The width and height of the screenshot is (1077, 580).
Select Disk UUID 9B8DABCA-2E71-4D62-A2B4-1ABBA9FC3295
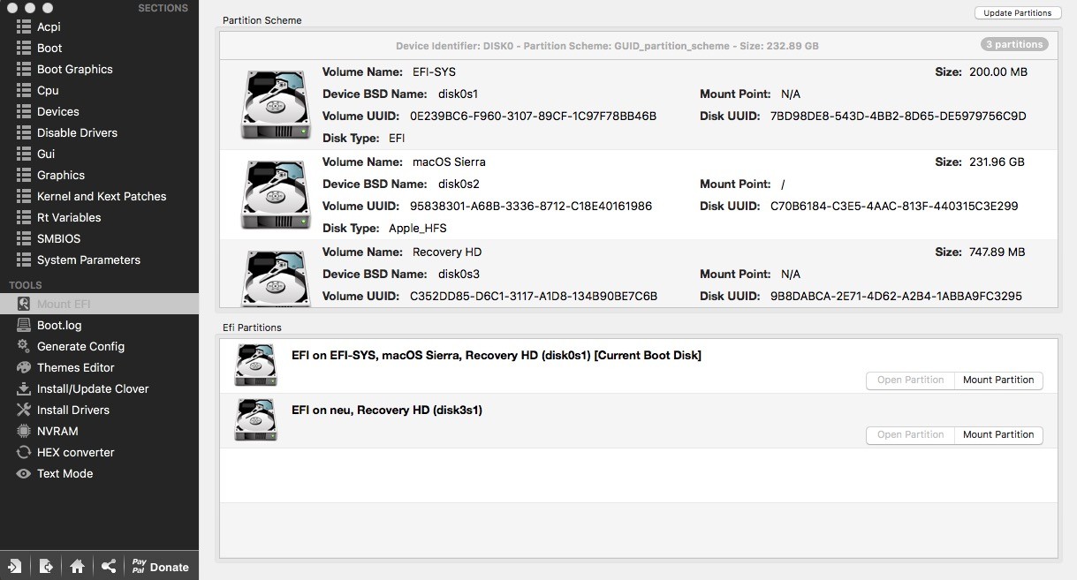pyautogui.click(x=896, y=296)
